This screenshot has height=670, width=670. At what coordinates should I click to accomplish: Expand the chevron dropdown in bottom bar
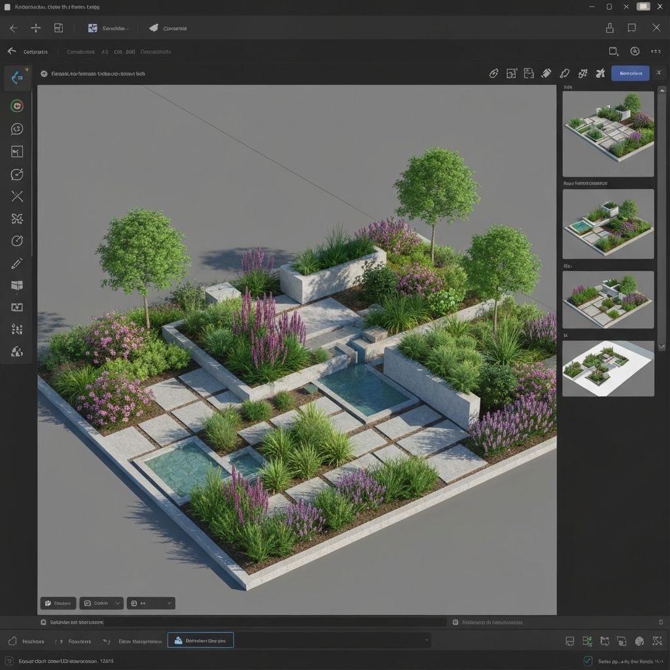pyautogui.click(x=427, y=640)
